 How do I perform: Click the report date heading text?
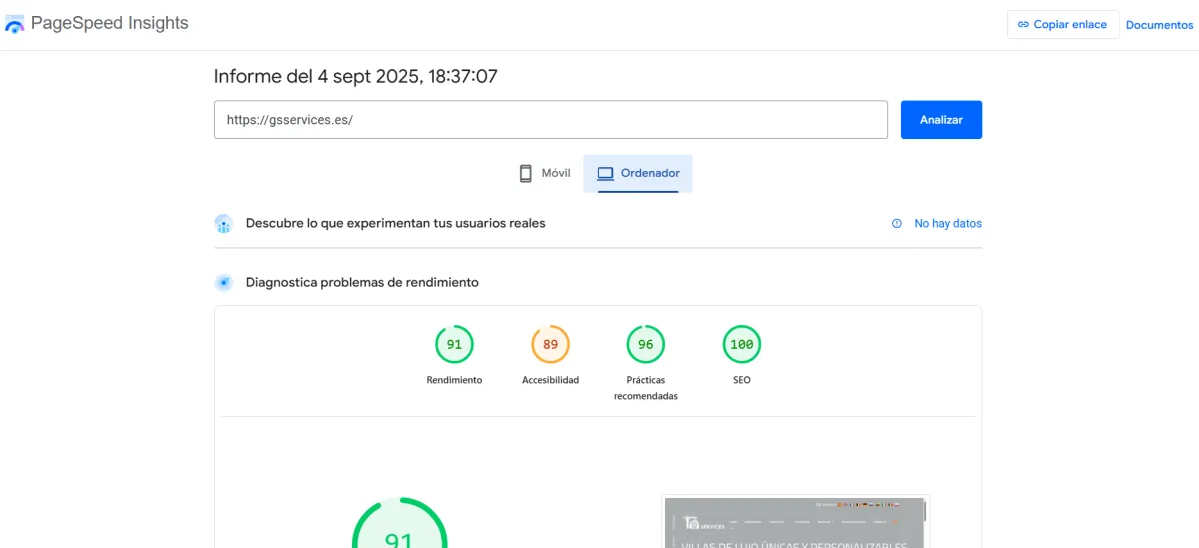[x=356, y=76]
